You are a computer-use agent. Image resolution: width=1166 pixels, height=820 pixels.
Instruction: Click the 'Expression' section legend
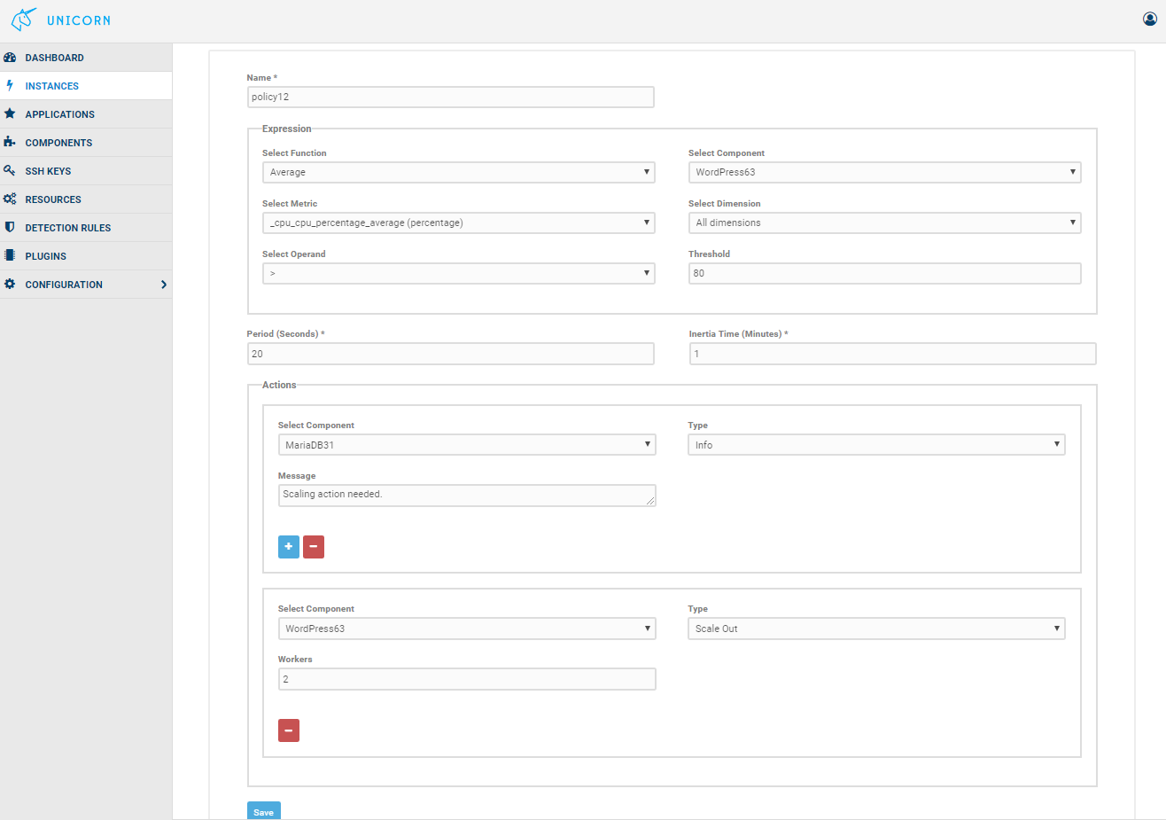(x=287, y=129)
